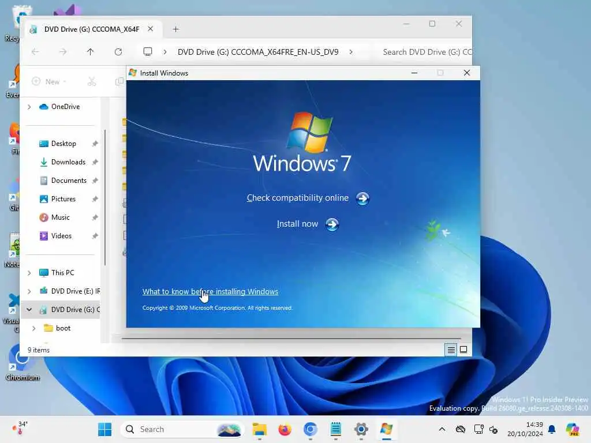Unpin Videos using its pin icon
Image resolution: width=591 pixels, height=443 pixels.
coord(95,236)
